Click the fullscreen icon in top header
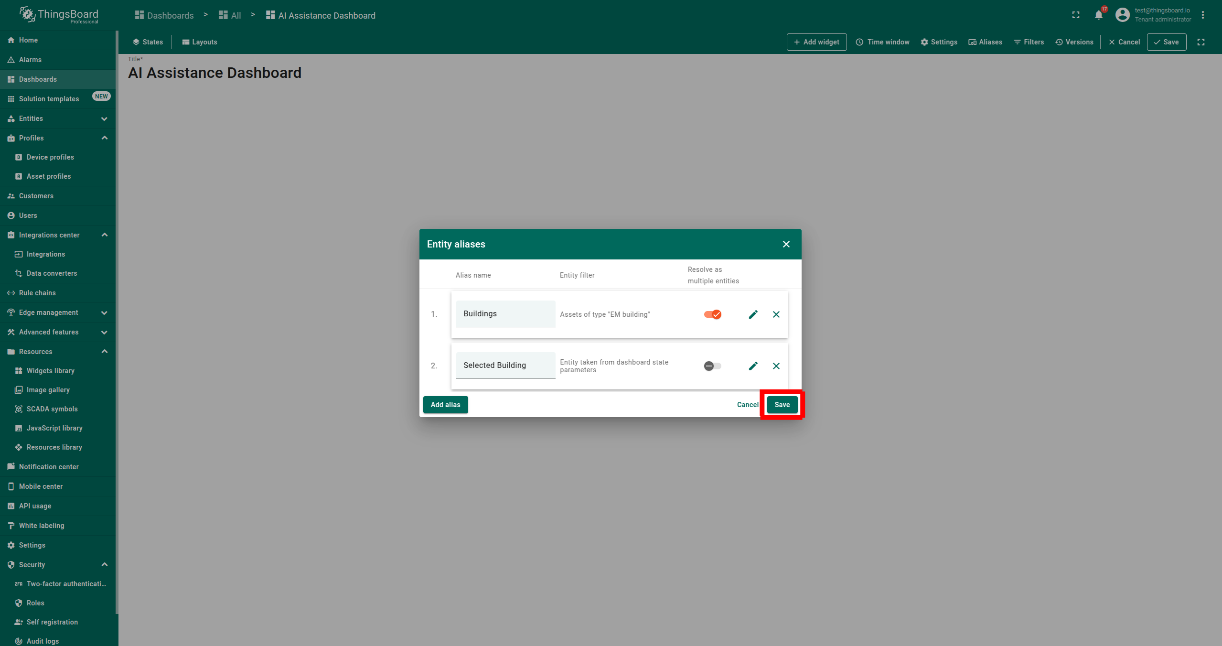 tap(1076, 15)
